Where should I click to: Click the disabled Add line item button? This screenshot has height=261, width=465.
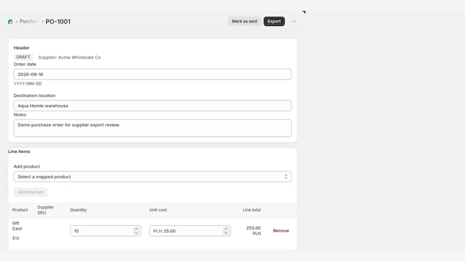click(31, 192)
